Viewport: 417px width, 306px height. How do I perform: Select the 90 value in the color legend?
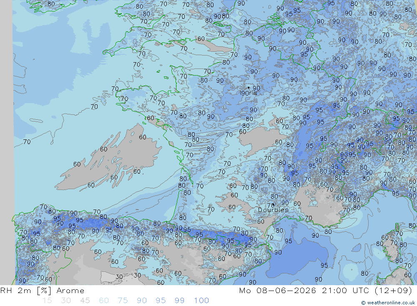pos(142,301)
